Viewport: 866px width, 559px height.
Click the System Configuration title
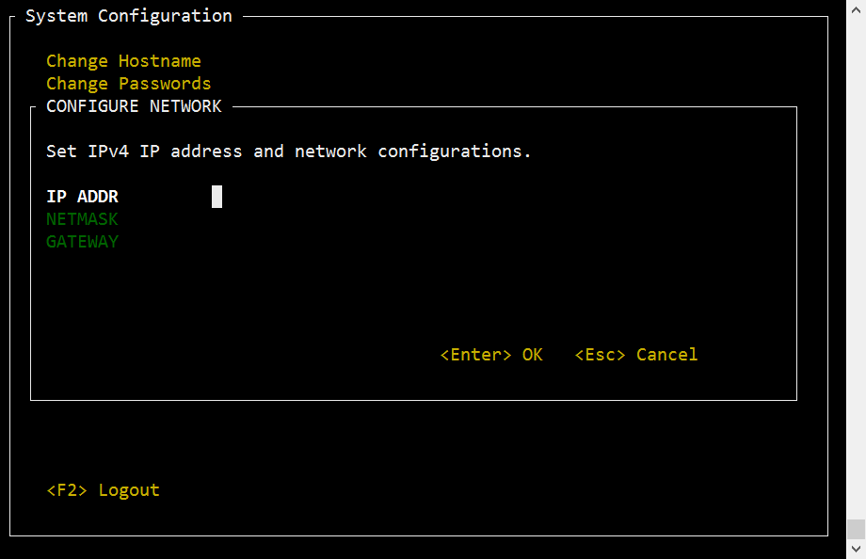[x=129, y=16]
